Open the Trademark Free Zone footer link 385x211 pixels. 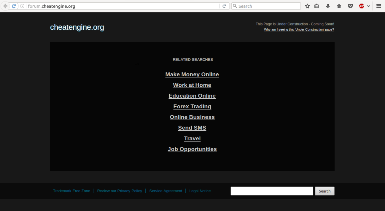pyautogui.click(x=71, y=191)
